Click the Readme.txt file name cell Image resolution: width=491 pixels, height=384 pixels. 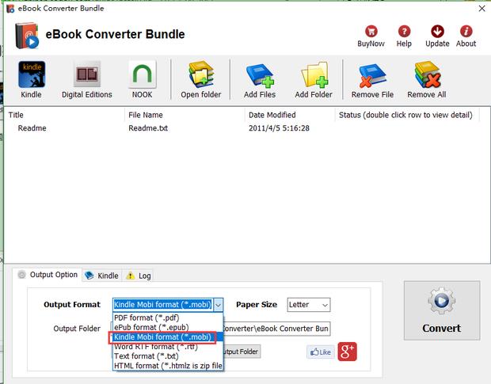point(148,128)
